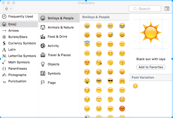Pick the hugging face emoji
This screenshot has width=173, height=118.
tap(122, 81)
